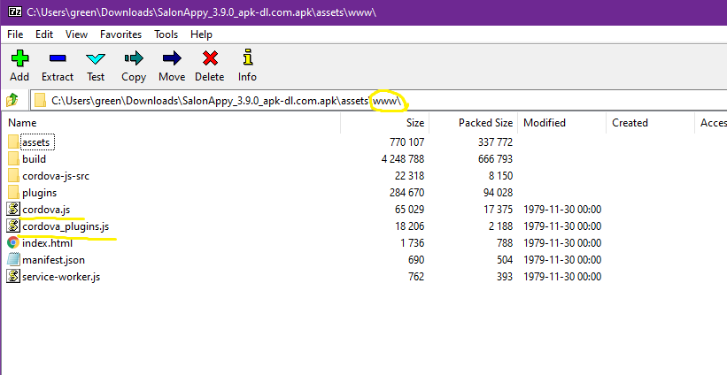Select the cordova-js-src folder name

pos(56,176)
